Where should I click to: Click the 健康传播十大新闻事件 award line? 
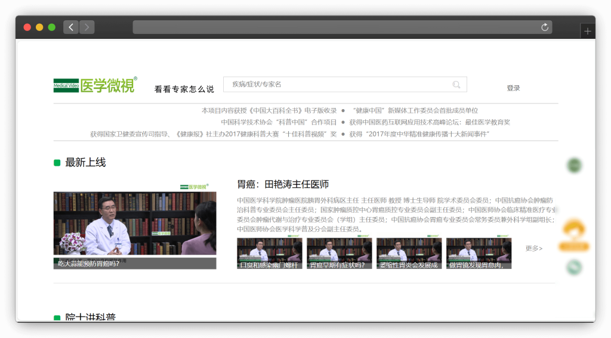point(419,134)
